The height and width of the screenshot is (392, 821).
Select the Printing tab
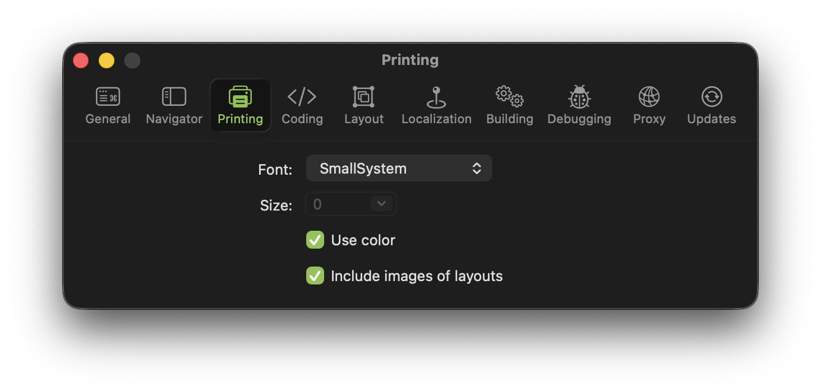[x=240, y=105]
